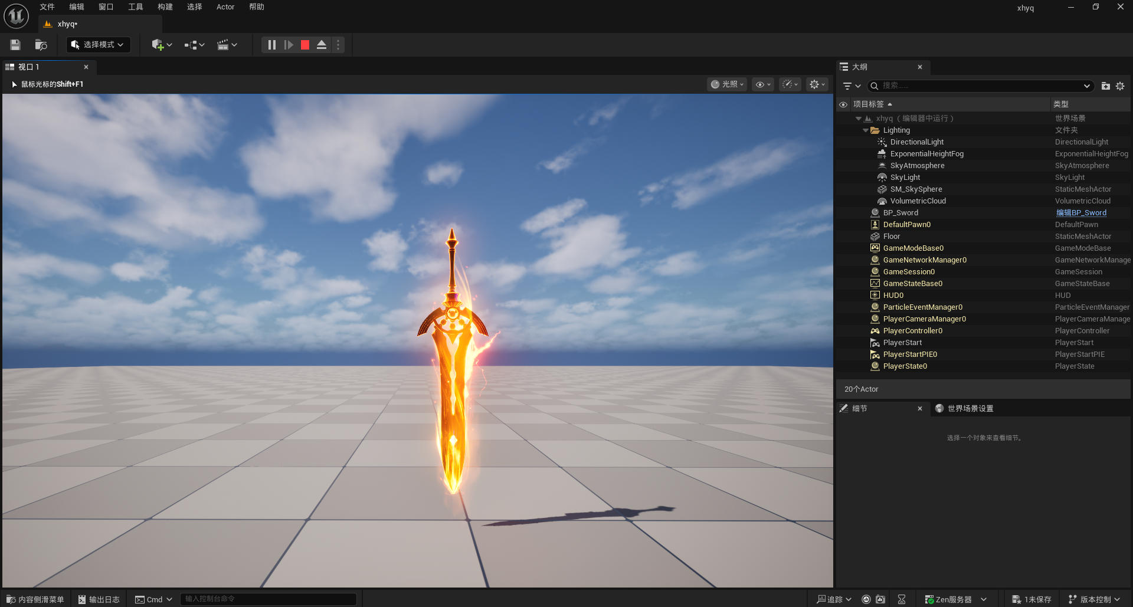Click the PlayerController0 gamepad icon

[x=875, y=331]
